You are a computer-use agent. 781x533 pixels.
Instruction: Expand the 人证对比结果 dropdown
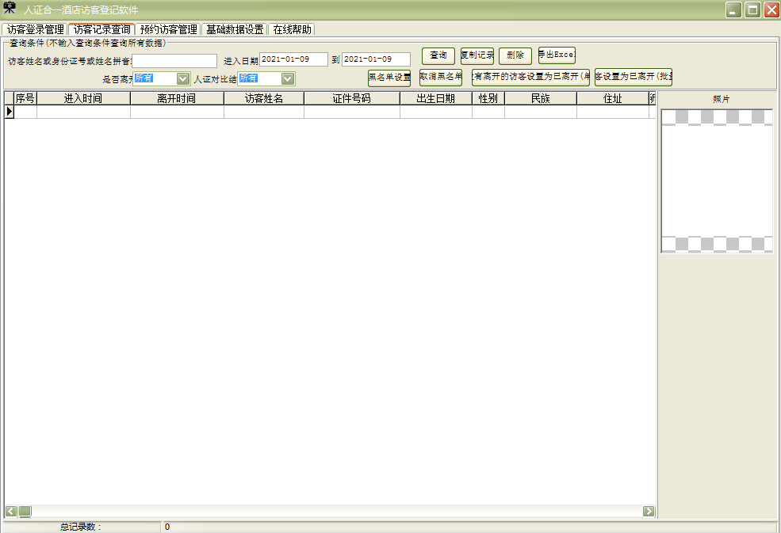[x=287, y=78]
